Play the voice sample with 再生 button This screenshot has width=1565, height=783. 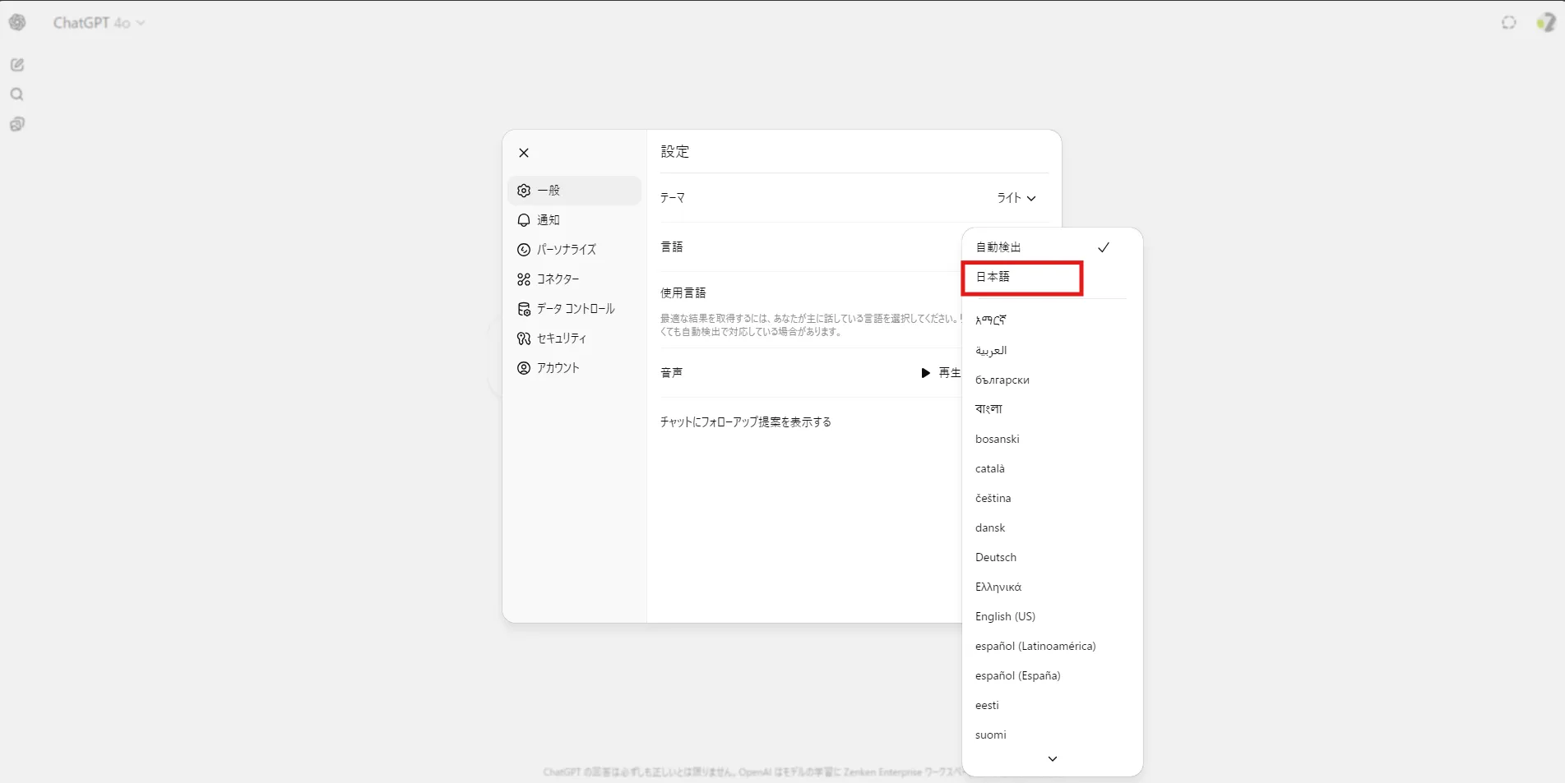click(x=940, y=373)
